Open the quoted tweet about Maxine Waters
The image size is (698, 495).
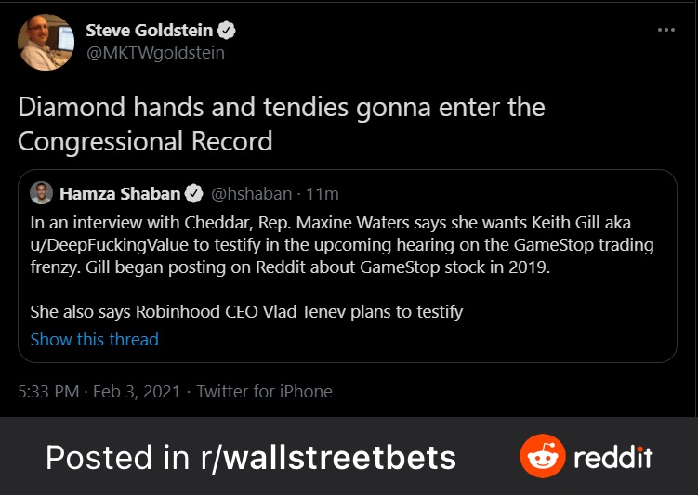click(346, 267)
